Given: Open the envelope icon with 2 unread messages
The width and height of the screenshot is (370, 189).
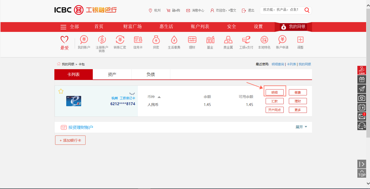Looking at the screenshot, I should [x=362, y=116].
